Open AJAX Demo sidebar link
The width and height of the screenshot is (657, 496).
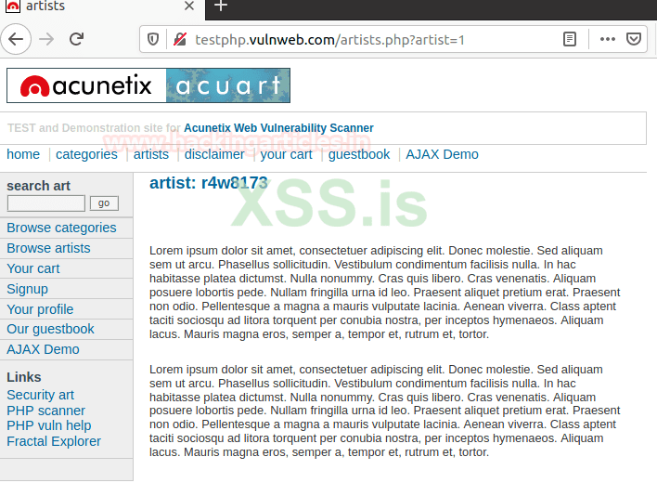44,349
